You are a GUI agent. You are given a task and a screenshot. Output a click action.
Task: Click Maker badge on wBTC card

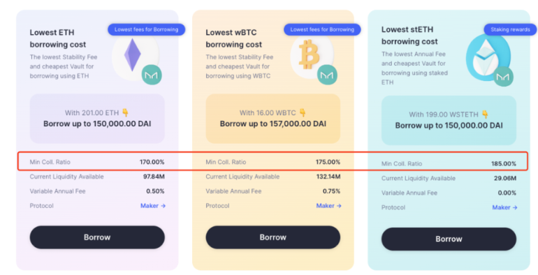point(327,75)
